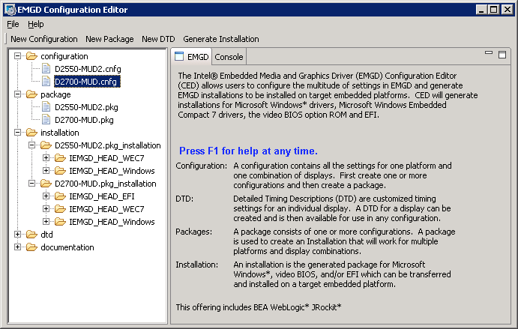This screenshot has height=329, width=518.
Task: Click the D2550-MUD2.pkg file icon
Action: tap(46, 107)
